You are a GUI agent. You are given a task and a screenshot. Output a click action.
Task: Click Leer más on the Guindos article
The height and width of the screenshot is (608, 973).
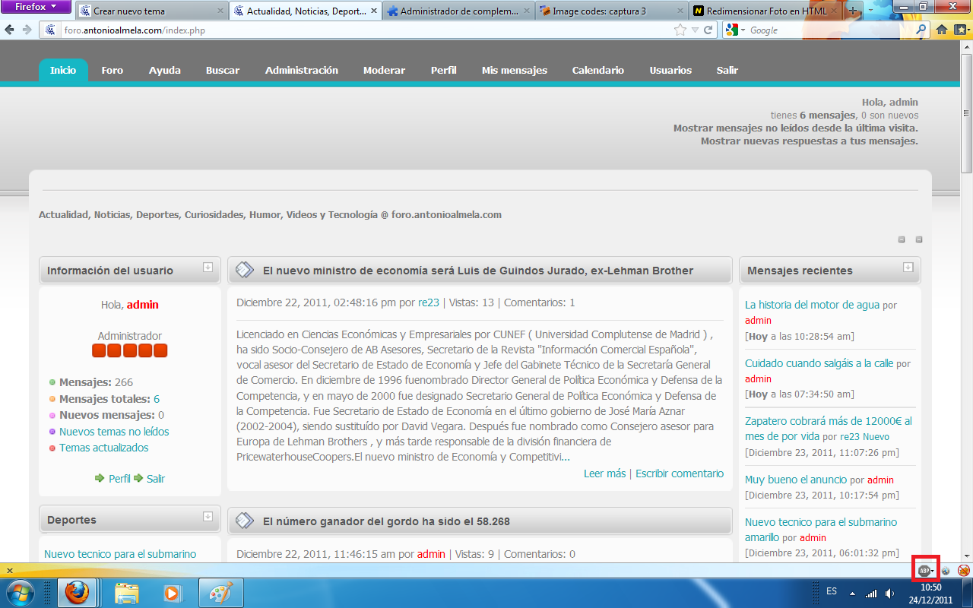(604, 473)
